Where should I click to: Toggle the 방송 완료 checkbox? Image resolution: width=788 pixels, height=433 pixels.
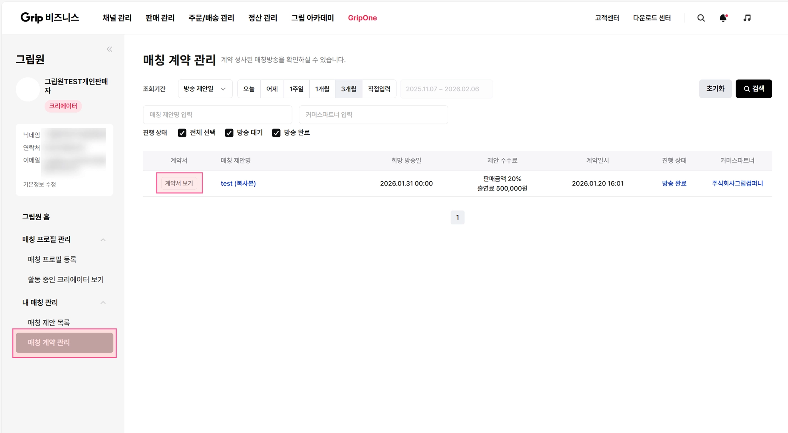click(x=276, y=133)
